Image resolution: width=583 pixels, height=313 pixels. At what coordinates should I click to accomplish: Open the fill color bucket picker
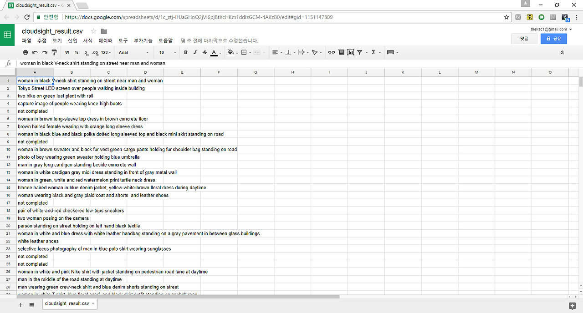232,53
